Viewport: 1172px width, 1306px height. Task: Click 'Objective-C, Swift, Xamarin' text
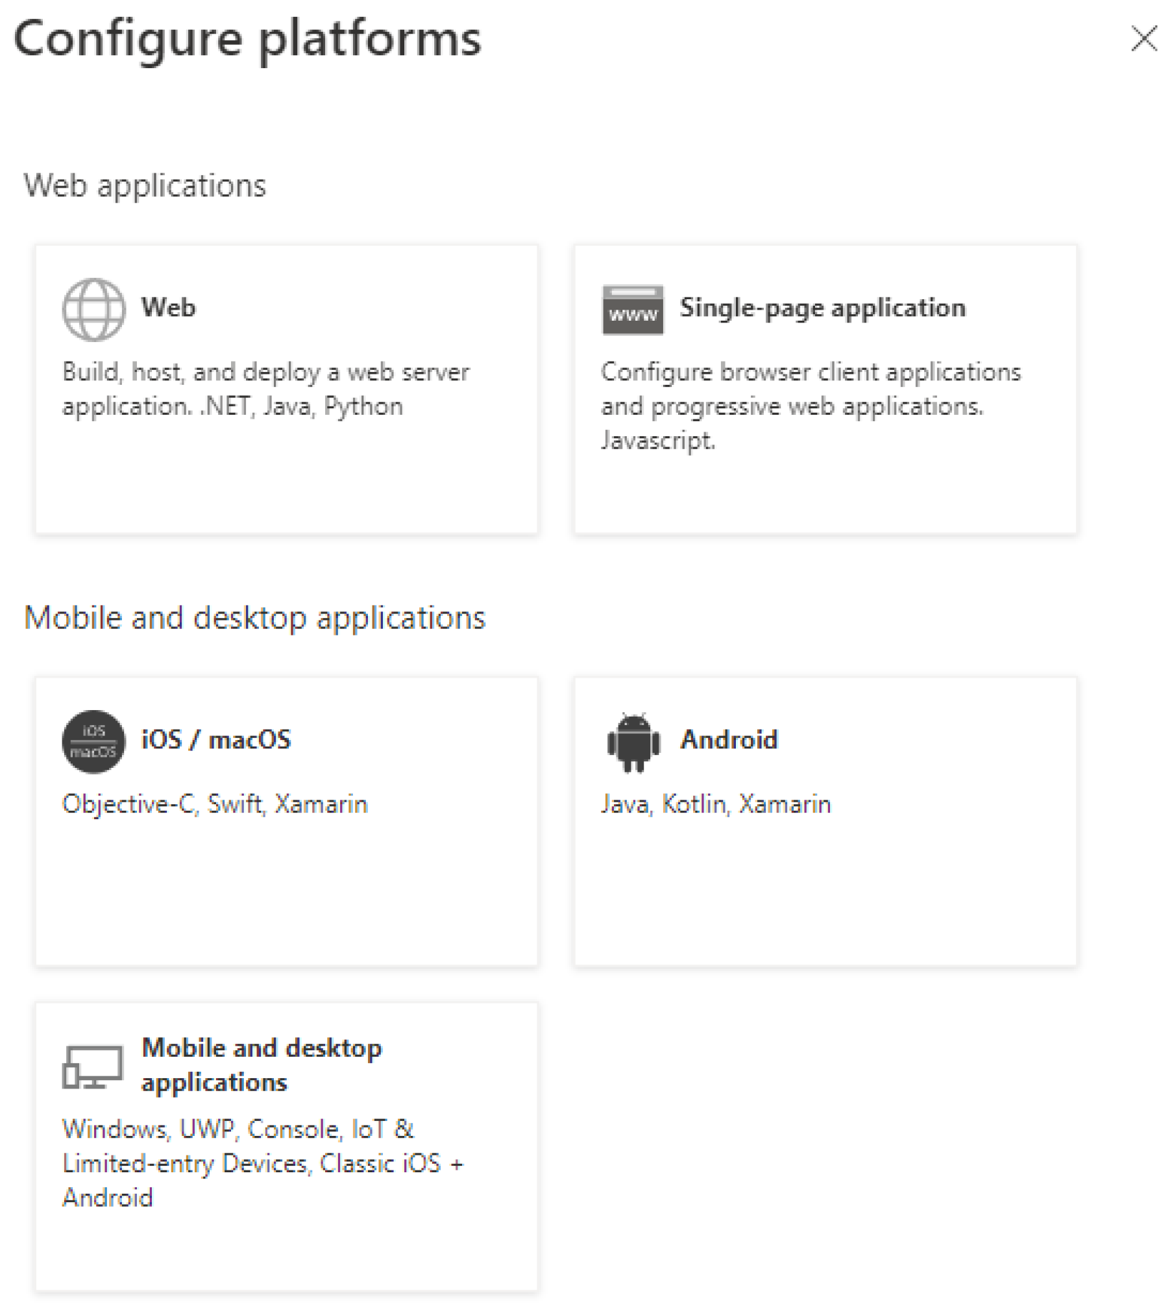215,804
